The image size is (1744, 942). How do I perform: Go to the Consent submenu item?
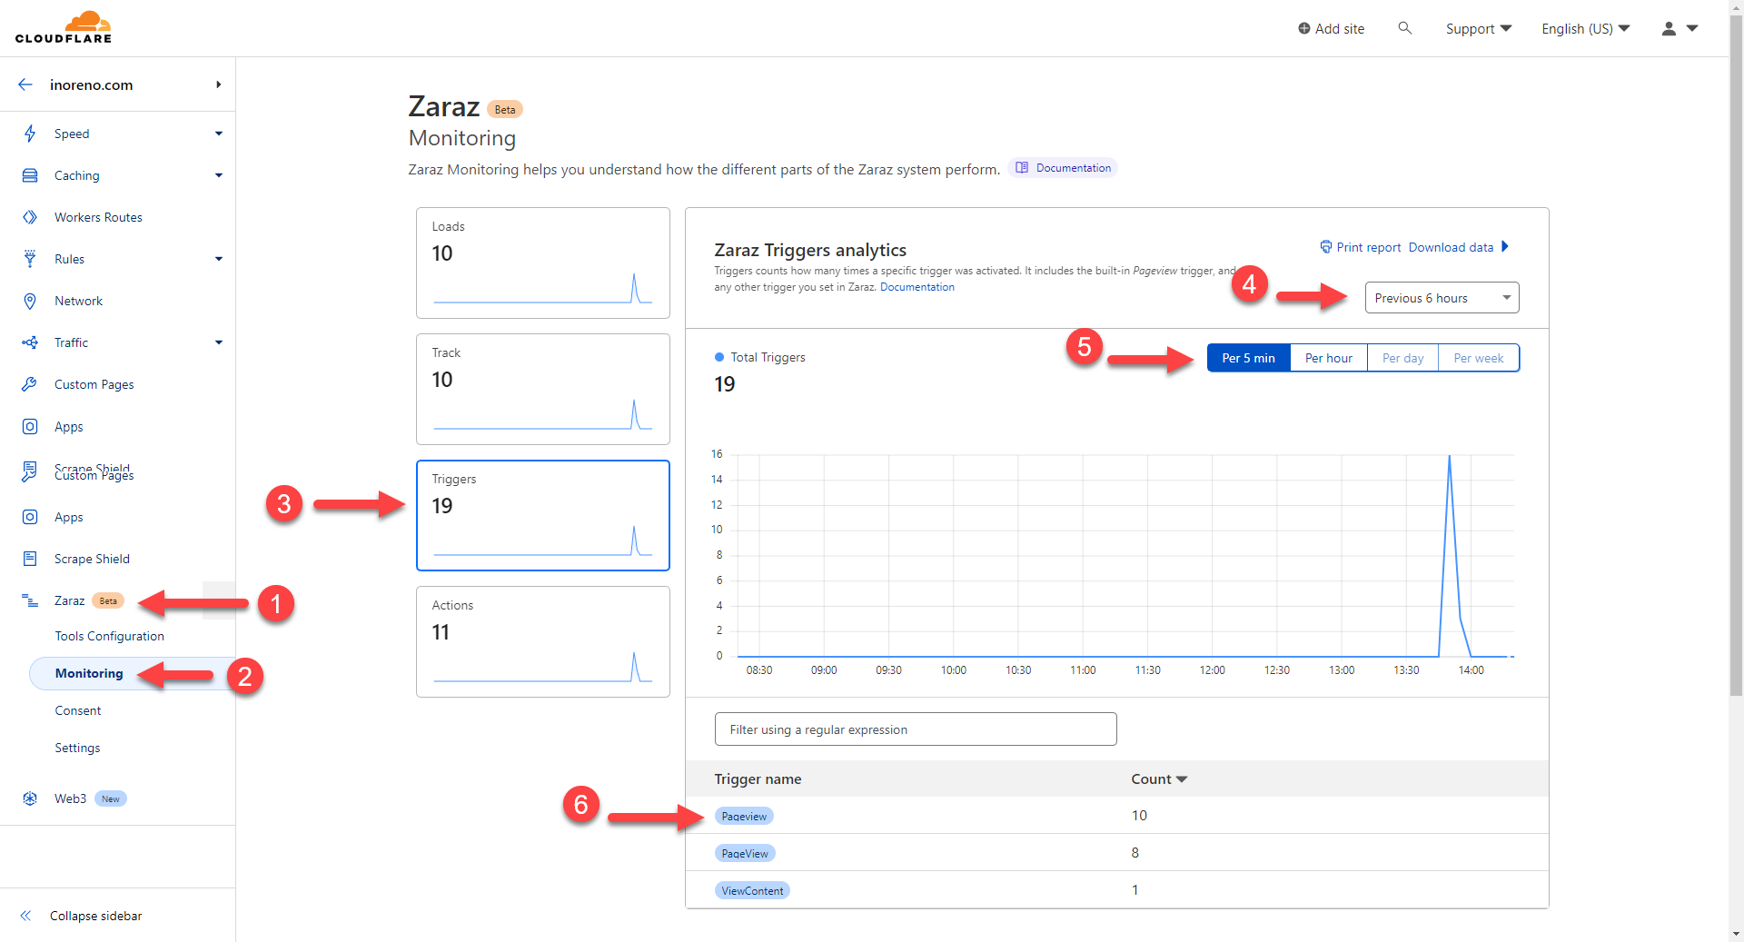tap(78, 710)
